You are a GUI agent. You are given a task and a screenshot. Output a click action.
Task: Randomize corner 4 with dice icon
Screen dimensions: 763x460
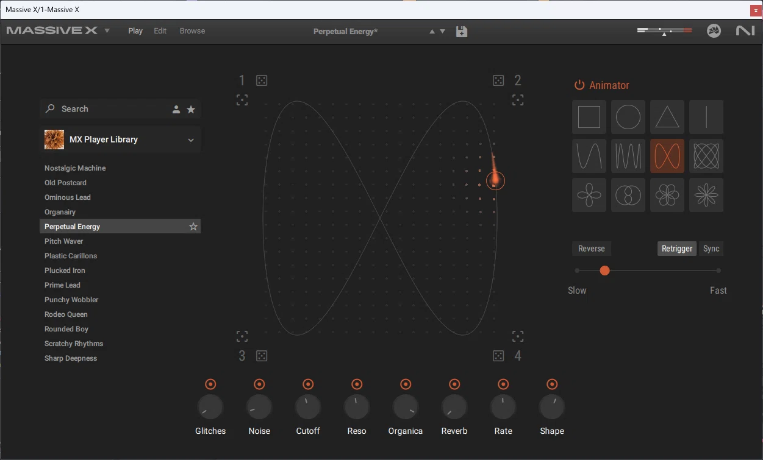498,356
